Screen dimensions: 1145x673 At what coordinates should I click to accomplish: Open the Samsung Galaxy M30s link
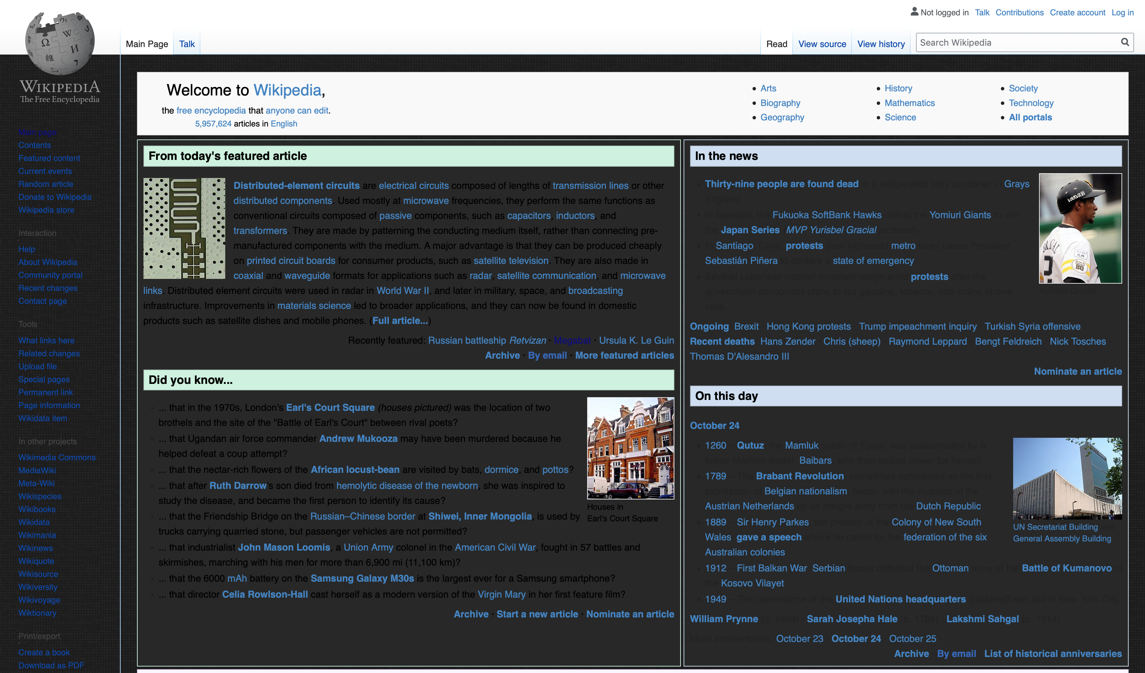click(x=362, y=578)
